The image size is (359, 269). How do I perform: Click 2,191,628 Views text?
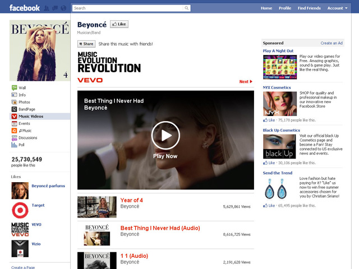(237, 262)
